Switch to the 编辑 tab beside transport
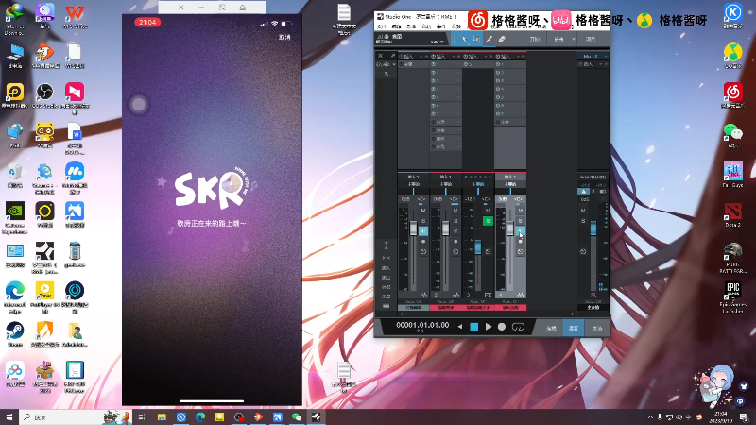This screenshot has width=756, height=425. (551, 328)
